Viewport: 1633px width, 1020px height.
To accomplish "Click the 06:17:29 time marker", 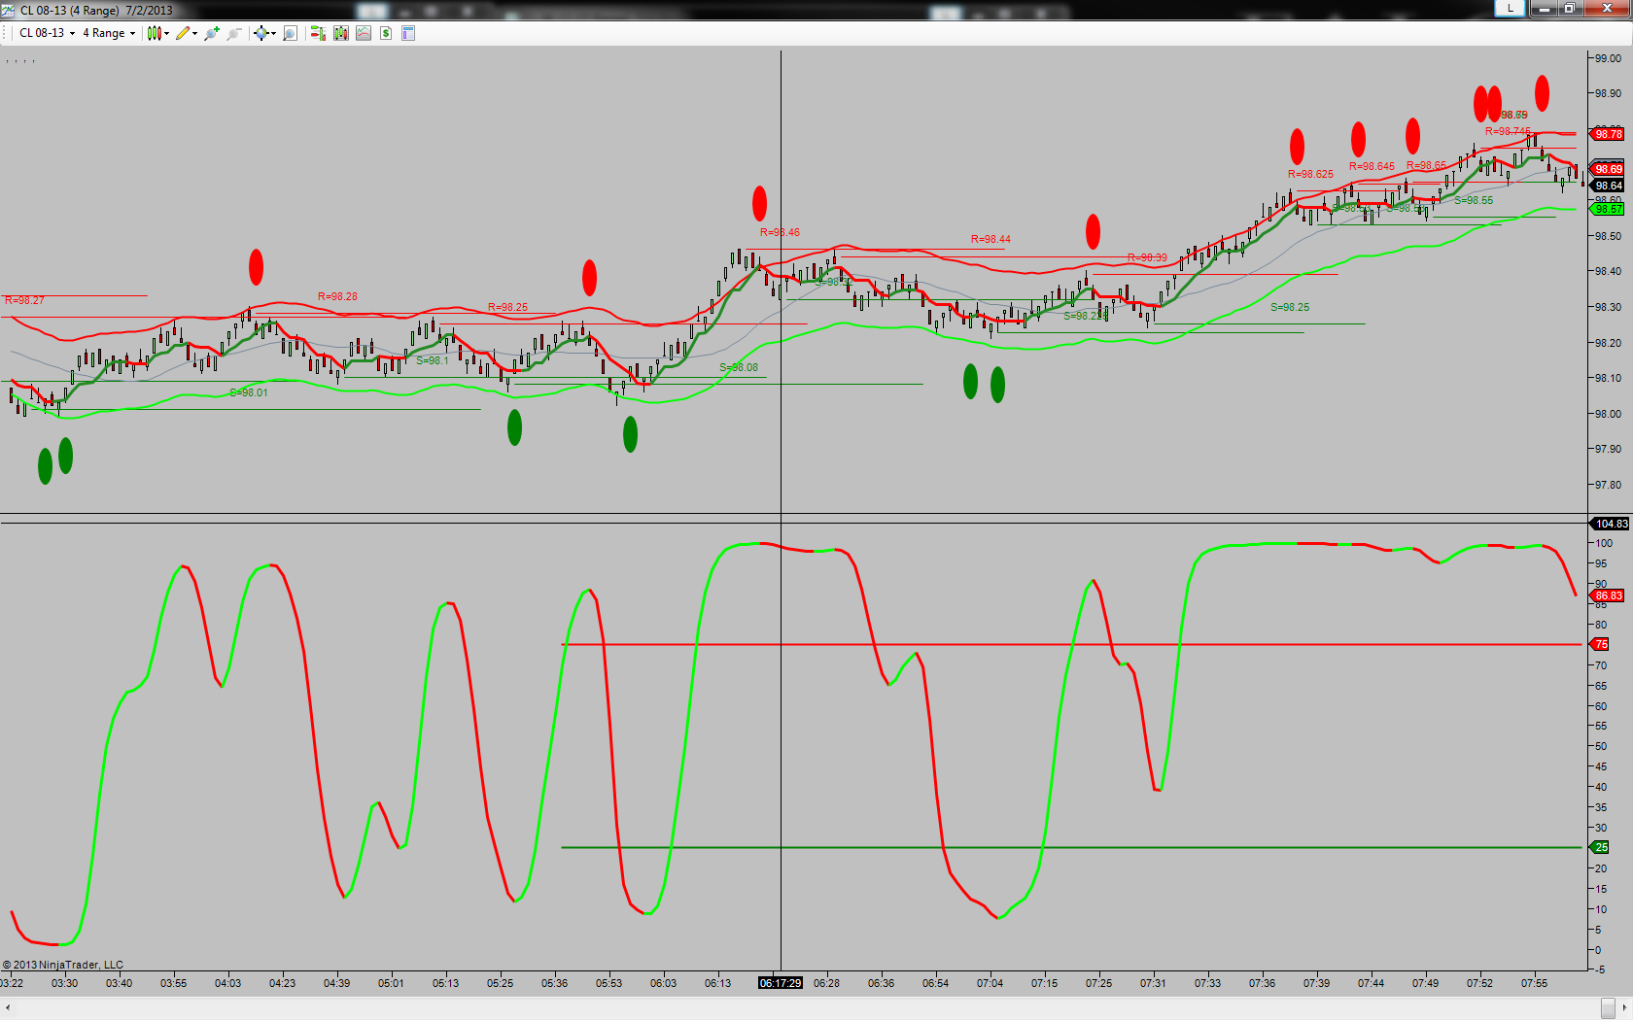I will pyautogui.click(x=781, y=983).
